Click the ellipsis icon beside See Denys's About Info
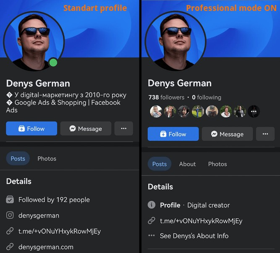 pos(152,236)
